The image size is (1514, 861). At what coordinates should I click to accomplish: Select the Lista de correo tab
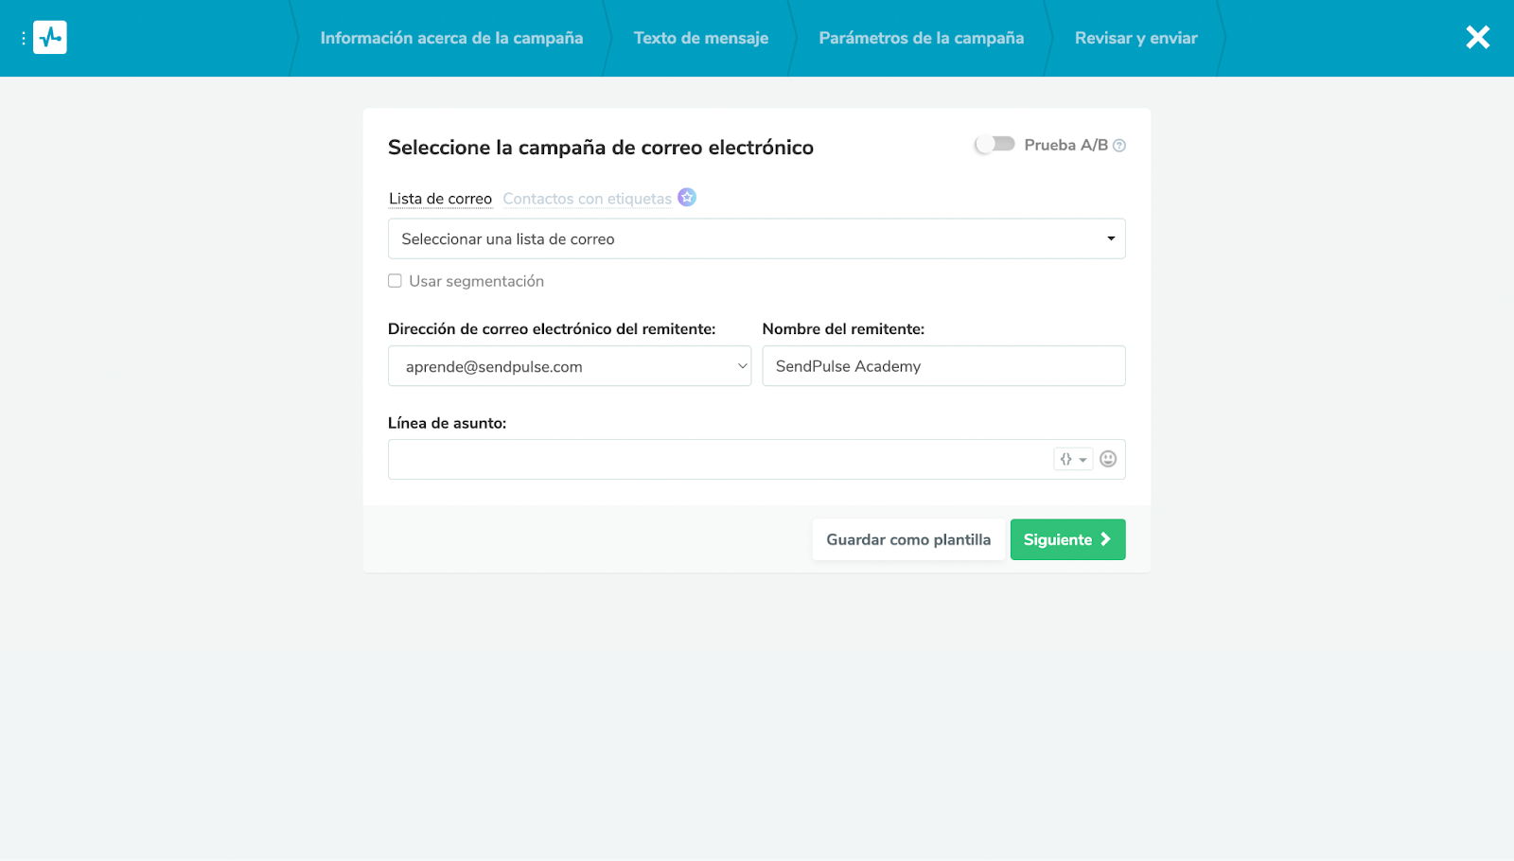click(441, 199)
